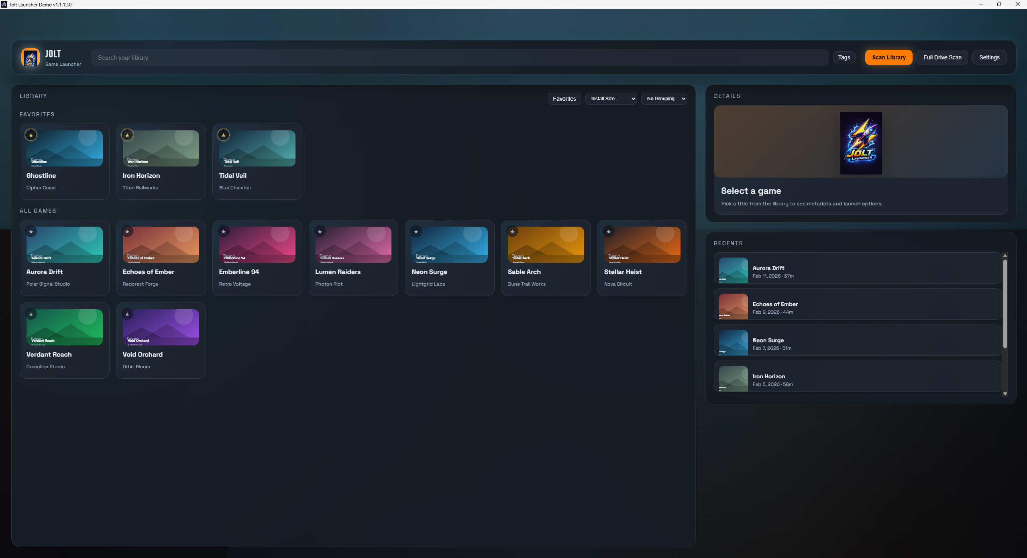This screenshot has height=558, width=1027.
Task: Favorite Lumen Raiders with its star icon
Action: (x=320, y=231)
